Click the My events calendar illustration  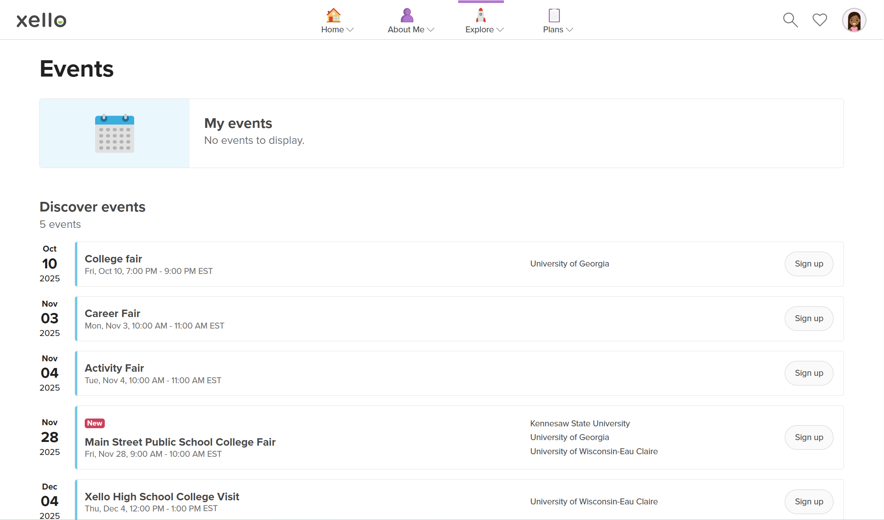click(114, 133)
